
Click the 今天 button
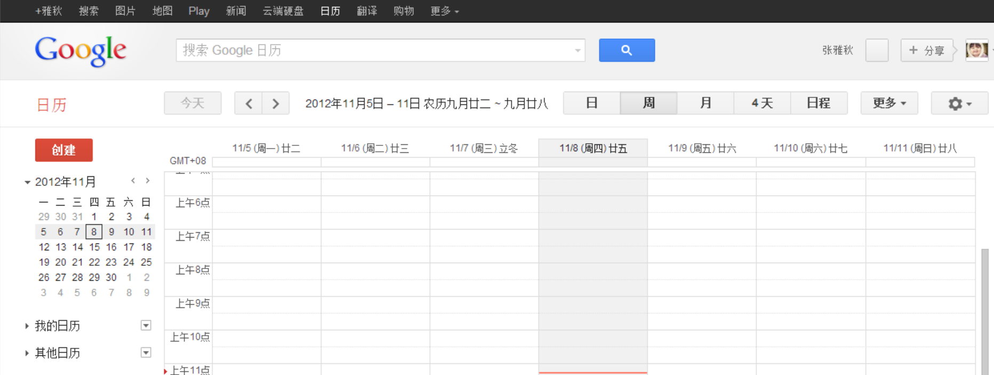pos(193,103)
